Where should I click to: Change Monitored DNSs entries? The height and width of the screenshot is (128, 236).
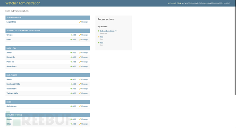[83, 84]
